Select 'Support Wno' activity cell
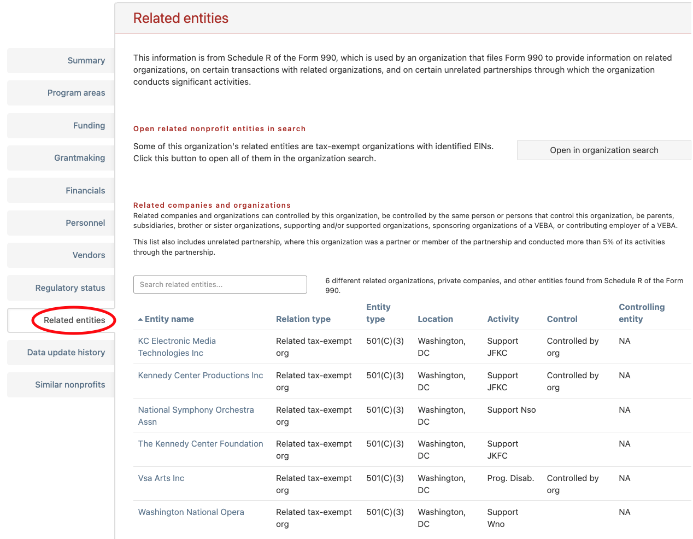Screen dimensions: 693x539 tap(503, 518)
